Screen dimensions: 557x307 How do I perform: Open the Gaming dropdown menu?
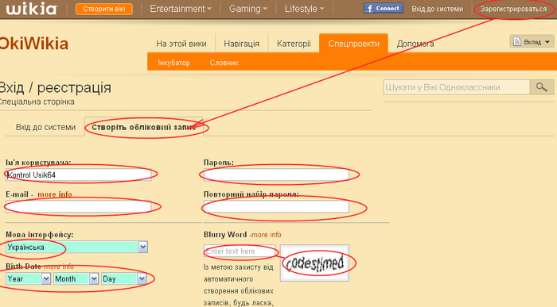(x=248, y=9)
